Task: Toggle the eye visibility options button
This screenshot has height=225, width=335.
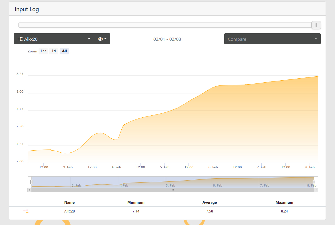Action: pyautogui.click(x=102, y=39)
